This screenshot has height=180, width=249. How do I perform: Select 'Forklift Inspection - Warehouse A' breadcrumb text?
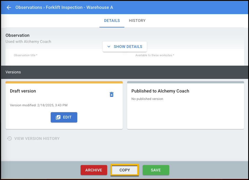79,7
